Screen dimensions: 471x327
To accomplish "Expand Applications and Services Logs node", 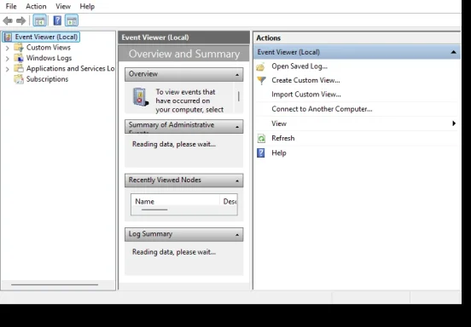I will pos(8,69).
